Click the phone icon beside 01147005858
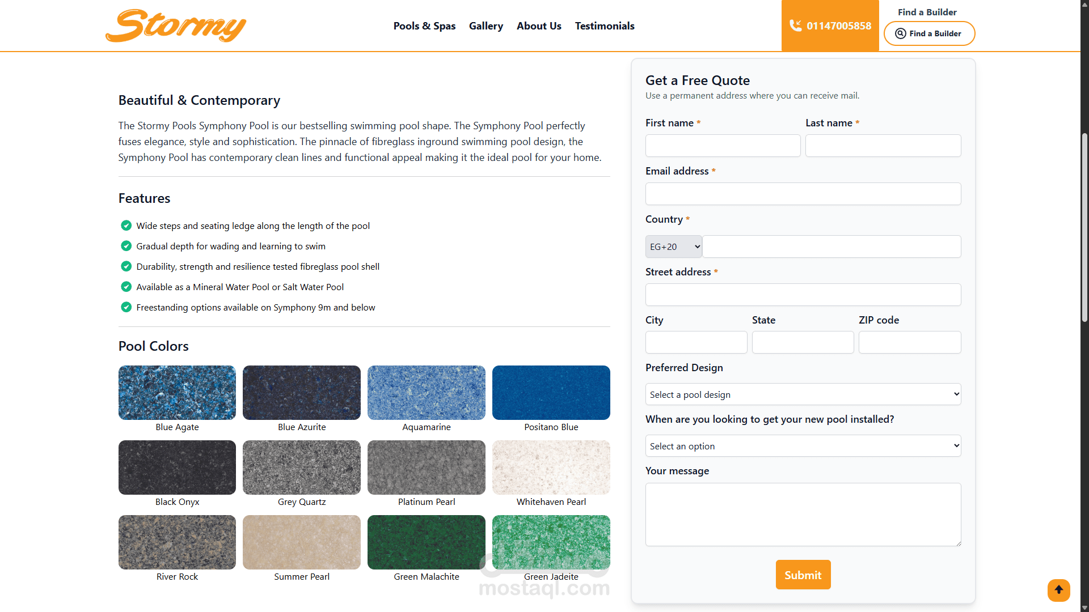Screen dimensions: 1089x612 (x=795, y=25)
